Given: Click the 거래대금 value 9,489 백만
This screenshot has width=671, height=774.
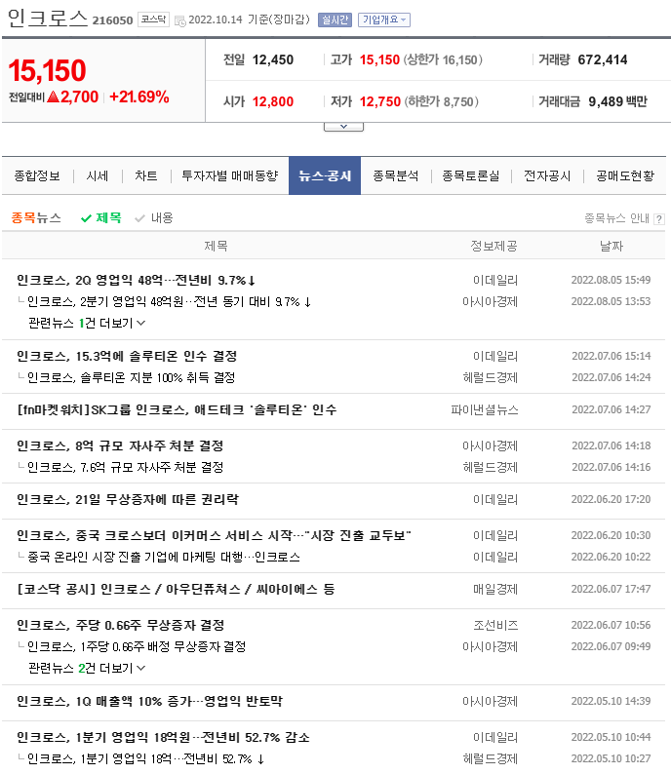Looking at the screenshot, I should [x=617, y=101].
